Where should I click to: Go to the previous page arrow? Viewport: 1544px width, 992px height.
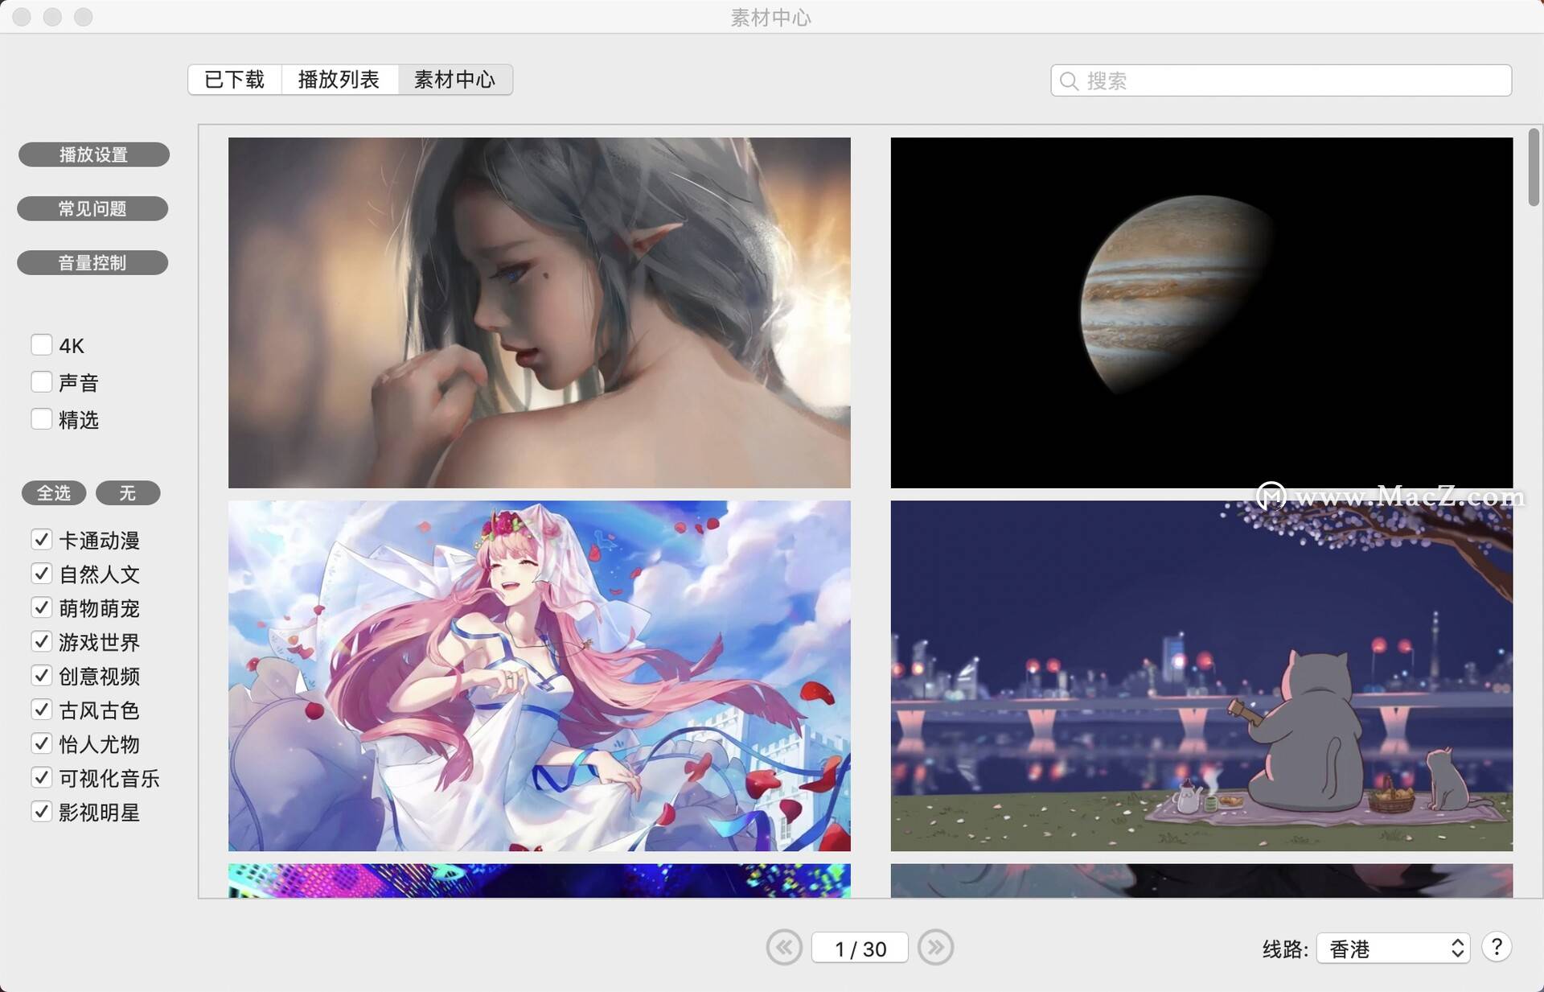coord(784,948)
